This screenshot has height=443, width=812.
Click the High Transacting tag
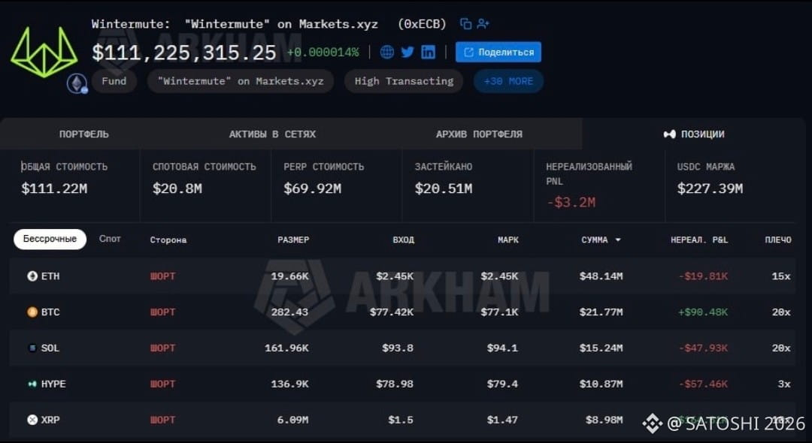click(x=404, y=81)
